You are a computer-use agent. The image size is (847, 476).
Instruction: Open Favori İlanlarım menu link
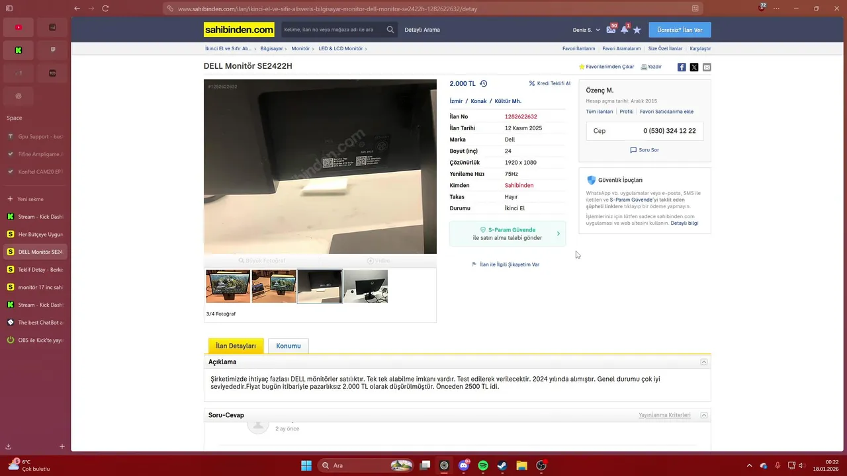tap(579, 48)
